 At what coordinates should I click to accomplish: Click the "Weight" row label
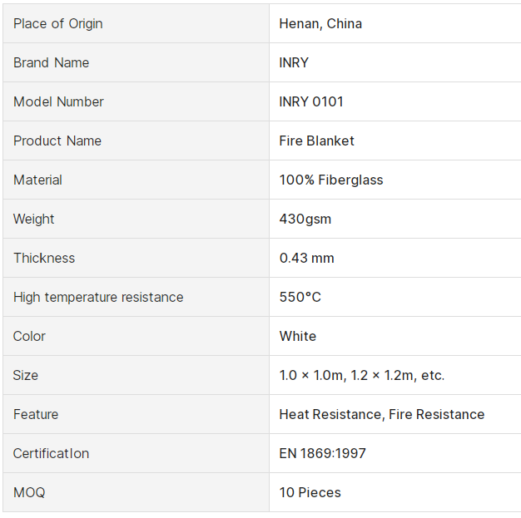point(34,219)
